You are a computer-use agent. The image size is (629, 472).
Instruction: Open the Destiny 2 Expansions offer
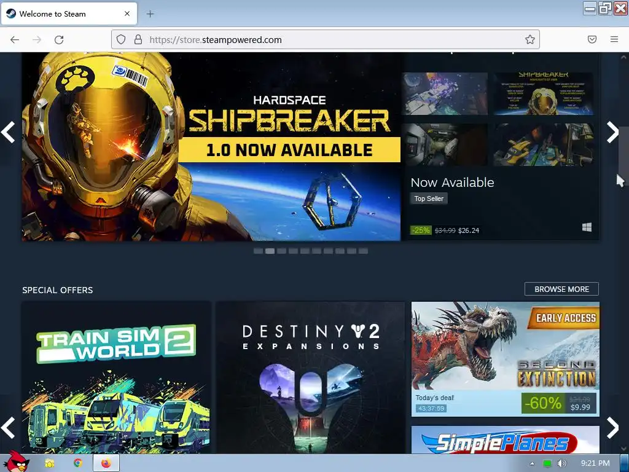pos(310,378)
